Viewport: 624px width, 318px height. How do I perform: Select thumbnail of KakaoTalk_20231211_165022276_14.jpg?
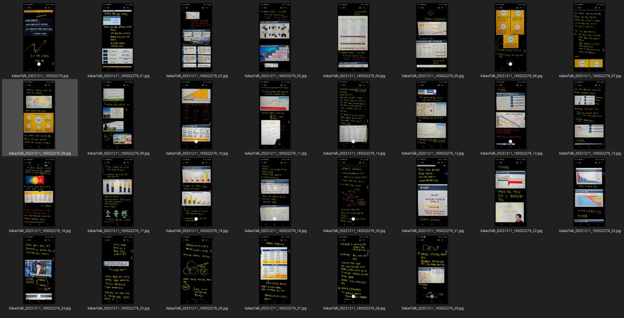[511, 115]
